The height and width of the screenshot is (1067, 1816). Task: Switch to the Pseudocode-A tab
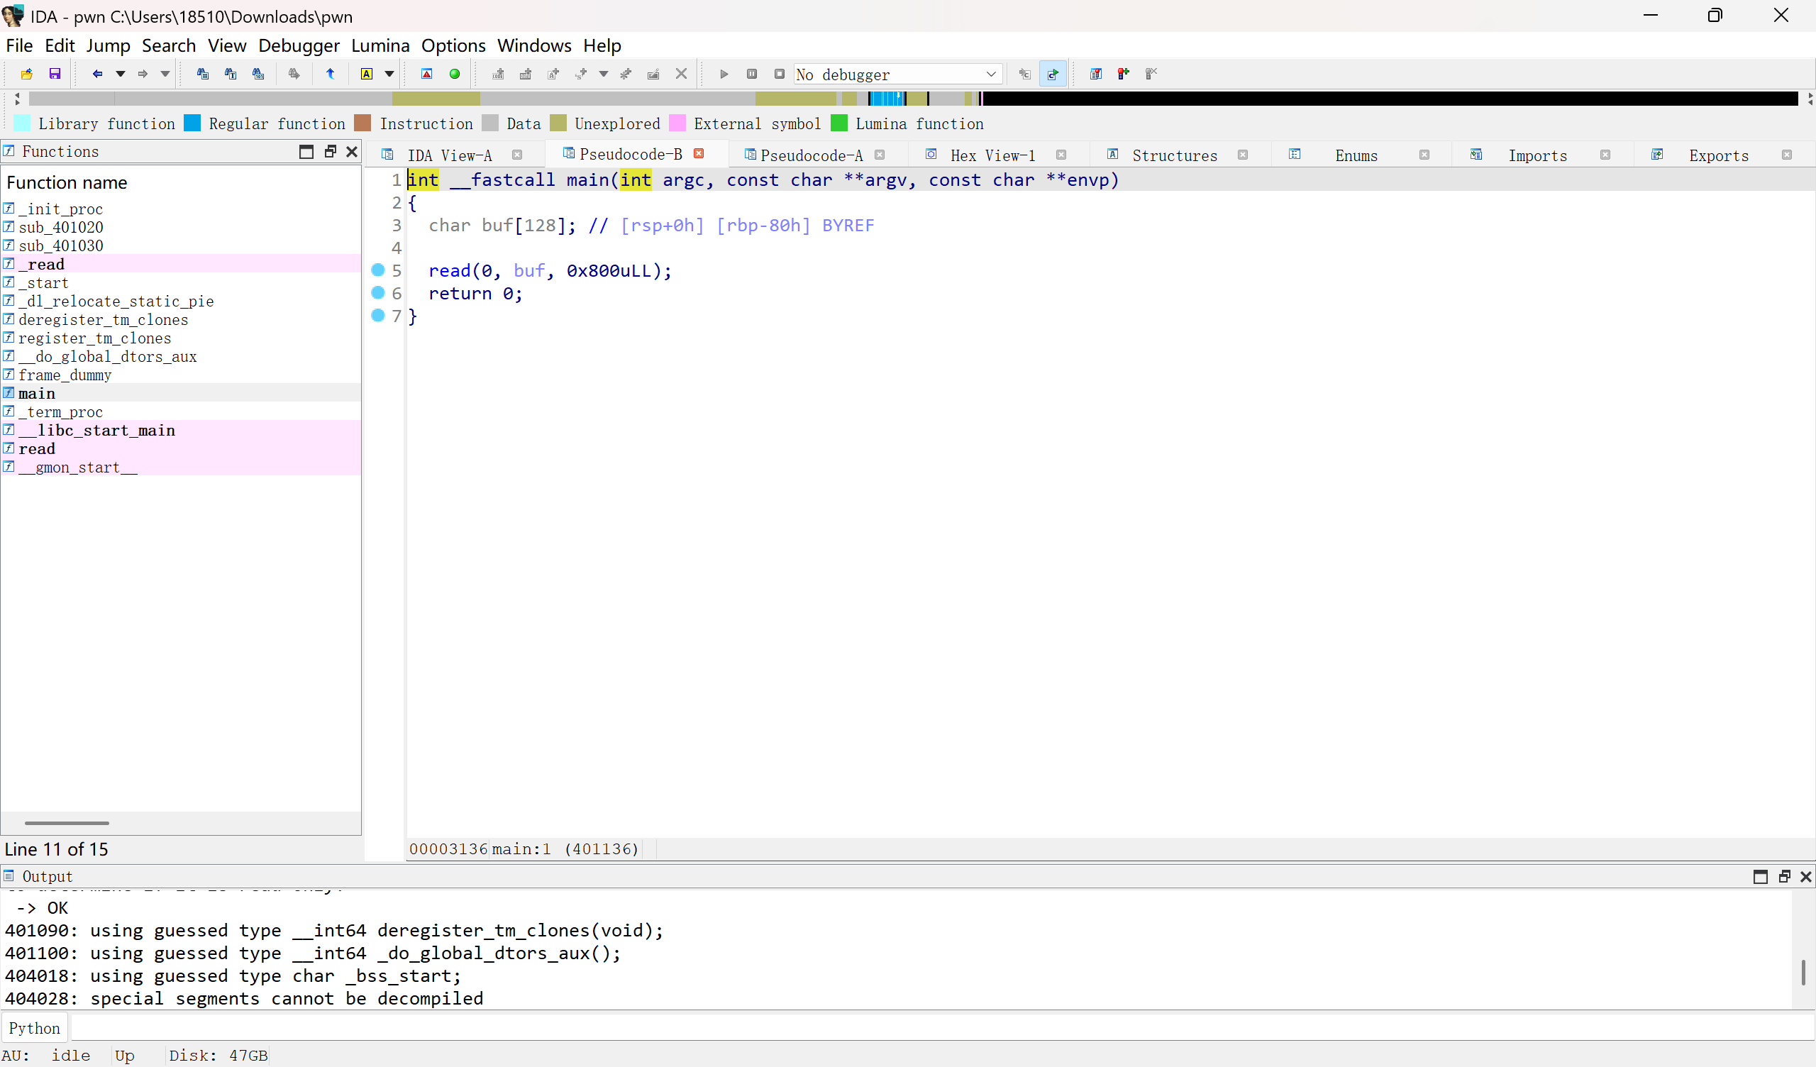click(811, 155)
